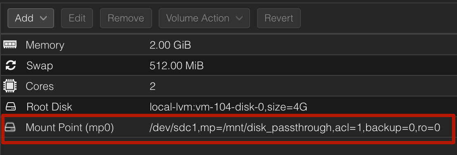Click the Swap refresh arrows icon
This screenshot has height=155, width=457.
10,66
